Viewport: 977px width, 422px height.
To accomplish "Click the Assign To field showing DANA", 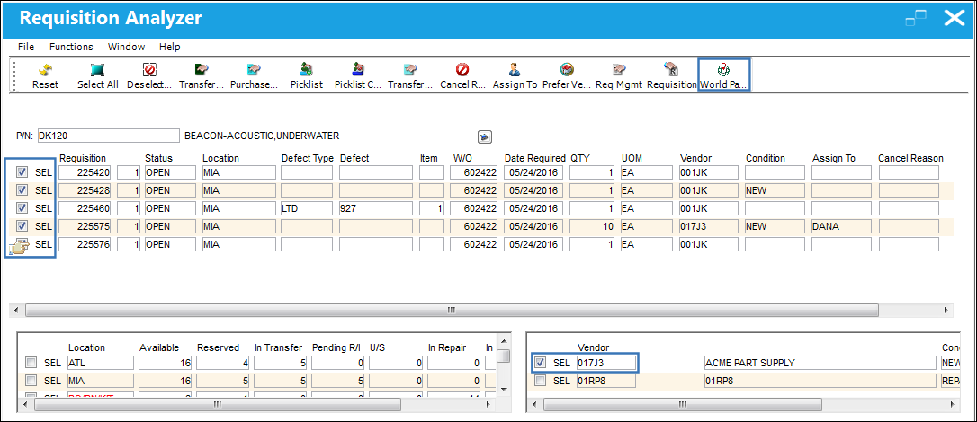I will click(841, 226).
